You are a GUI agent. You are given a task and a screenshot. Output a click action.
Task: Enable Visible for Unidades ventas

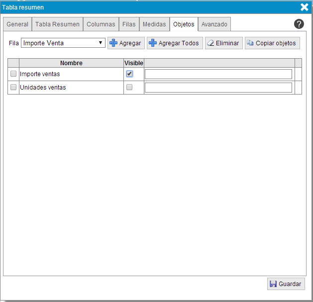pyautogui.click(x=129, y=87)
